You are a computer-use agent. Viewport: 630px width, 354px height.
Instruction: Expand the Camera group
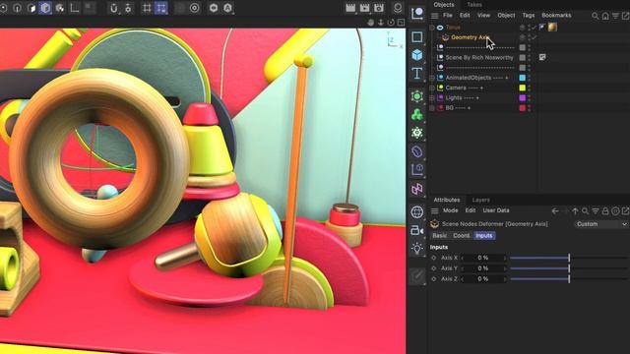tap(432, 88)
